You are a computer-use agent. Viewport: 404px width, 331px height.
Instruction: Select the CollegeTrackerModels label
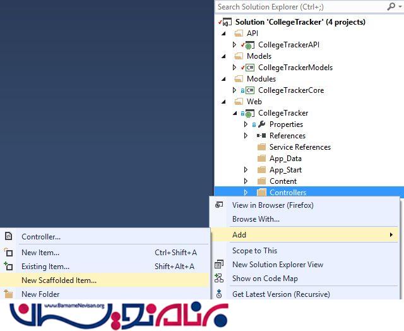pyautogui.click(x=295, y=68)
